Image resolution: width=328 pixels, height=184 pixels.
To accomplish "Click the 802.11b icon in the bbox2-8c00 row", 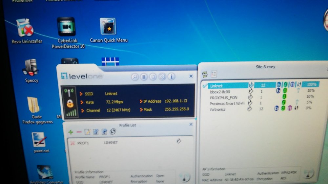I will [278, 91].
